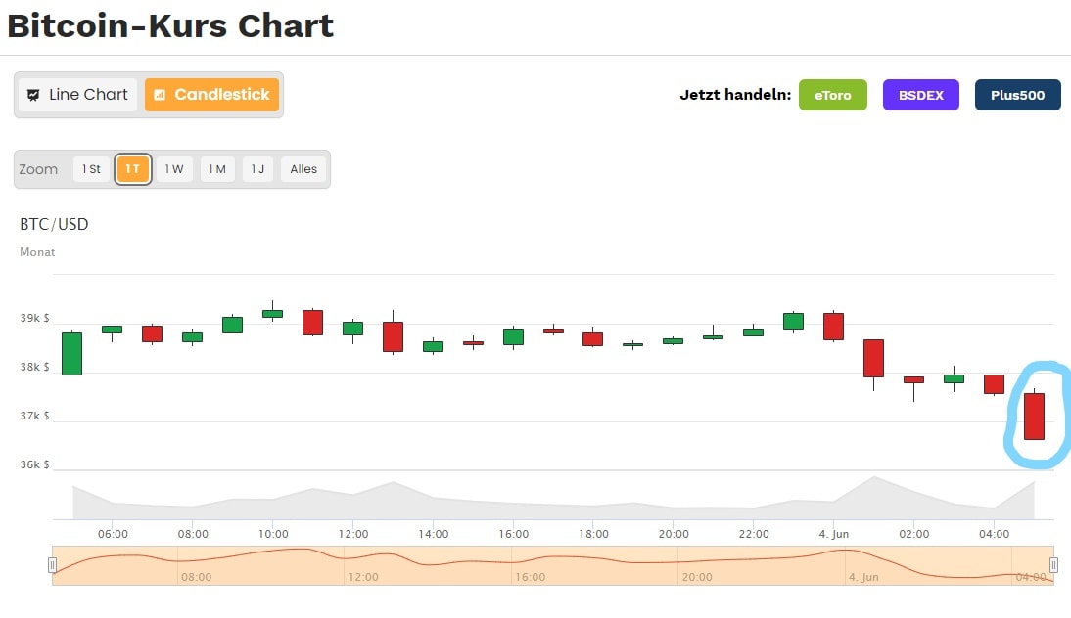This screenshot has width=1071, height=618.
Task: Click the green candle at 10:00
Action: click(x=272, y=313)
